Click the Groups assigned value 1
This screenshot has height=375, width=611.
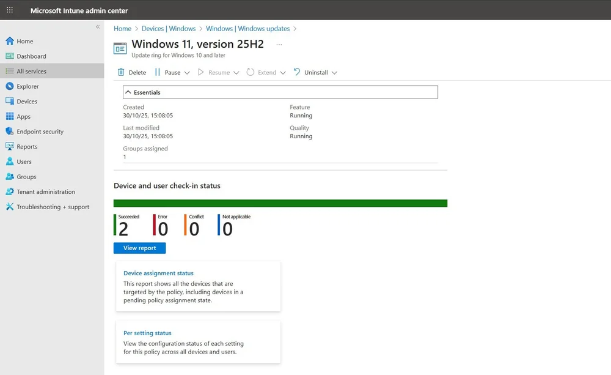125,157
